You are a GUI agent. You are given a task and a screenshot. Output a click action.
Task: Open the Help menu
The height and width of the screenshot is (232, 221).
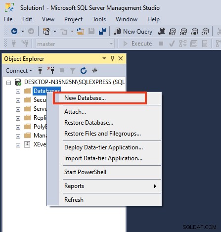point(153,19)
